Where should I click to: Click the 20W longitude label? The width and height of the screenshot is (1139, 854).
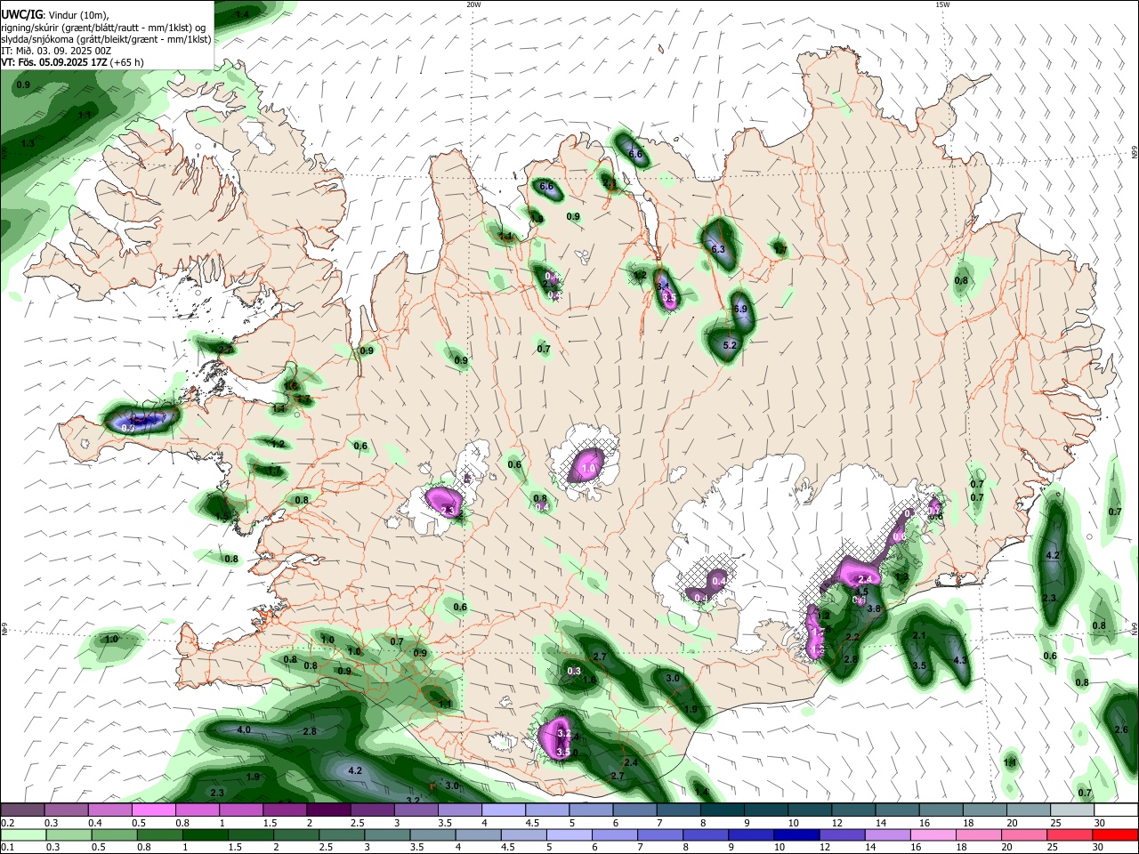pyautogui.click(x=473, y=4)
